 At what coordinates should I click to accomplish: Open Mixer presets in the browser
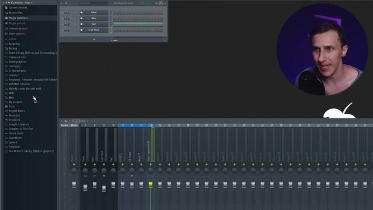point(16,34)
